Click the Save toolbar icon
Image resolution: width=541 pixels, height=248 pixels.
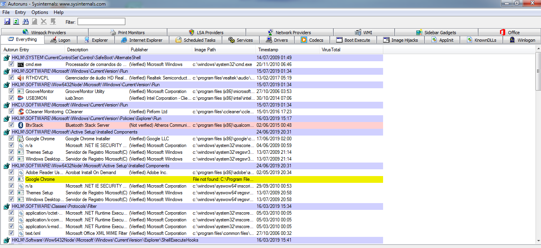(7, 21)
